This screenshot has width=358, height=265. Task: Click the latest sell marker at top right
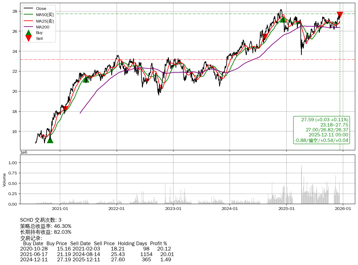point(340,15)
